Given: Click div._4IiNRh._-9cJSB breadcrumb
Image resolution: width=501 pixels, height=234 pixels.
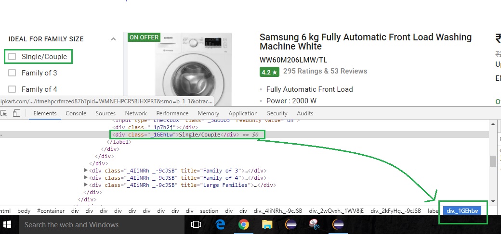Looking at the screenshot, I should [x=277, y=211].
